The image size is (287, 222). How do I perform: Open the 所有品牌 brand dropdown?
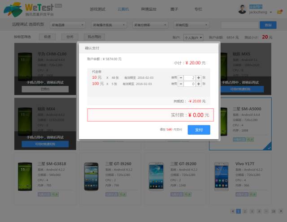click(67, 25)
